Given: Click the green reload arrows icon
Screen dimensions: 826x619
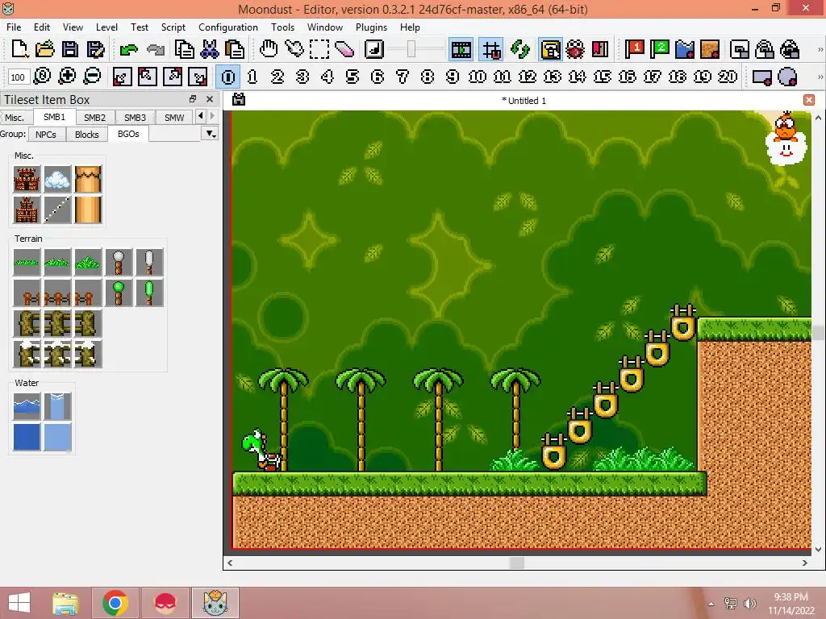Looking at the screenshot, I should pyautogui.click(x=520, y=49).
